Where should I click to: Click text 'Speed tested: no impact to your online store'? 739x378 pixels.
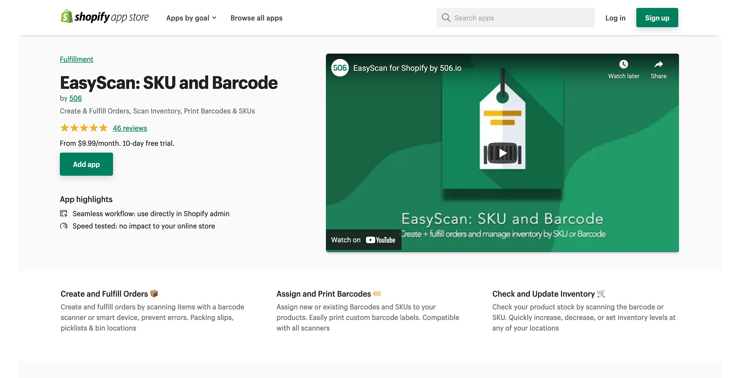tap(144, 226)
